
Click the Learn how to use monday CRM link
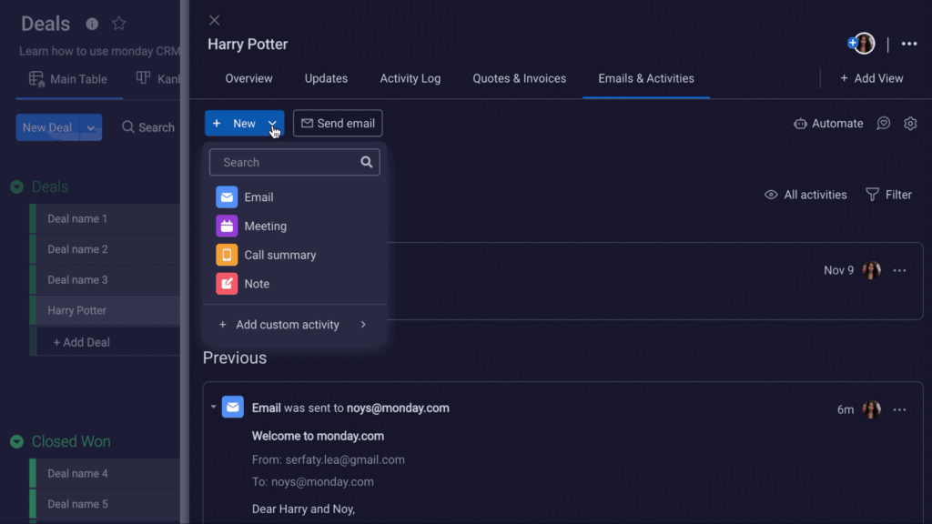pyautogui.click(x=99, y=51)
